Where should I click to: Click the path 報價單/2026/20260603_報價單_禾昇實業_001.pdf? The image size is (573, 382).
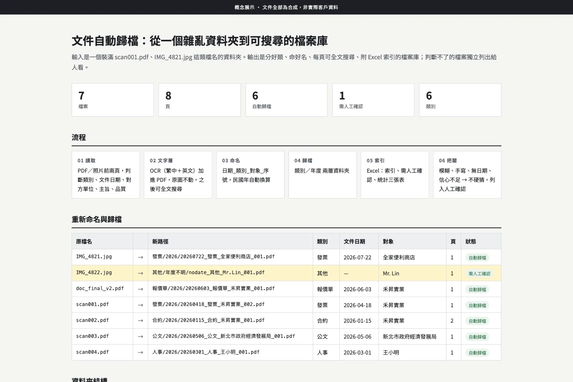(214, 288)
